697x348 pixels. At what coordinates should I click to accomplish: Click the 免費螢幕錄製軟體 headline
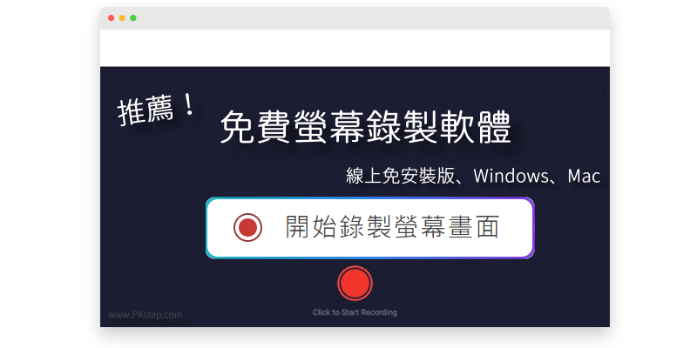(365, 128)
